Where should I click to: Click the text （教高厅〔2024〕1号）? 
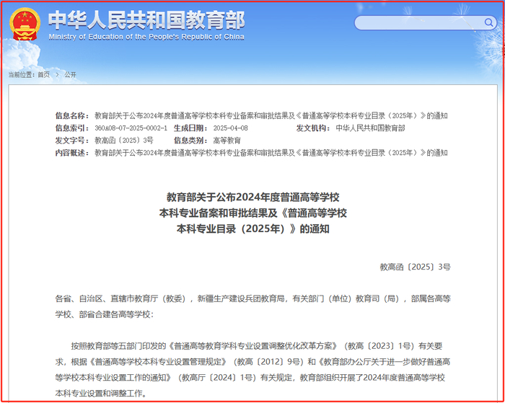click(217, 378)
